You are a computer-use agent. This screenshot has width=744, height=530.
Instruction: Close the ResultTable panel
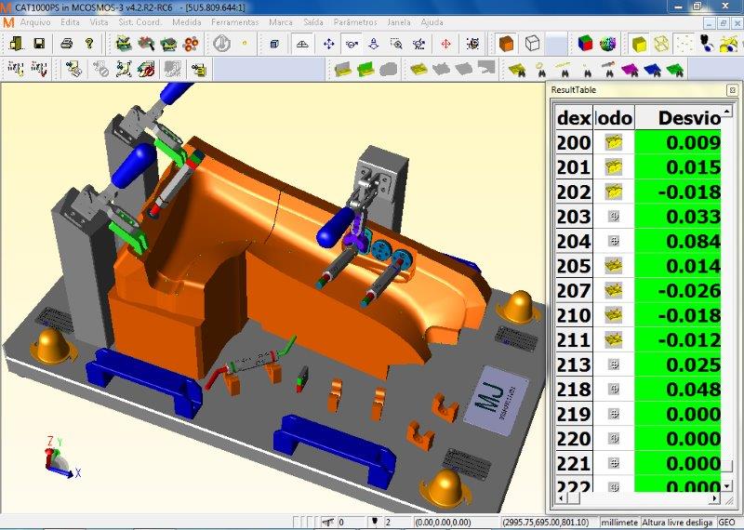[732, 90]
